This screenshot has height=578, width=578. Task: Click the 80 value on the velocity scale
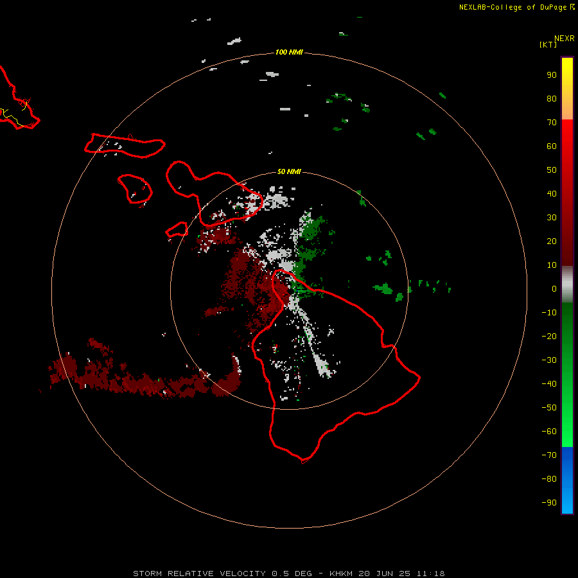point(552,99)
